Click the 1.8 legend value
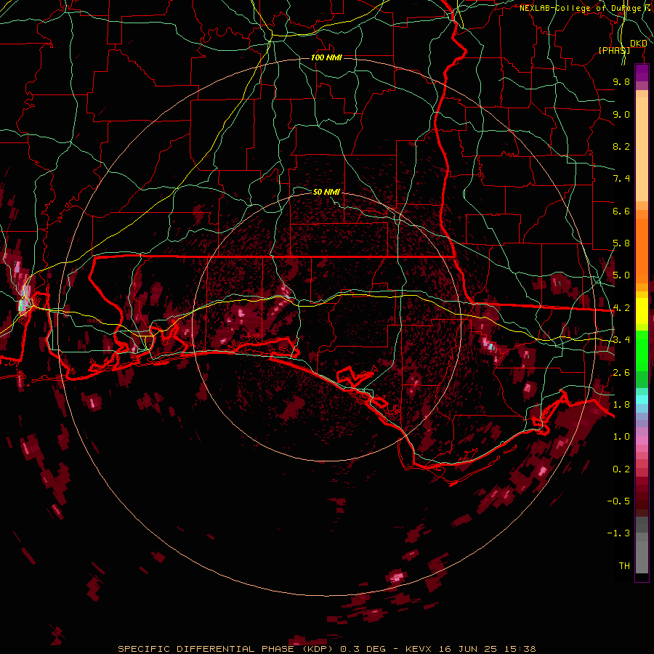 pyautogui.click(x=621, y=405)
